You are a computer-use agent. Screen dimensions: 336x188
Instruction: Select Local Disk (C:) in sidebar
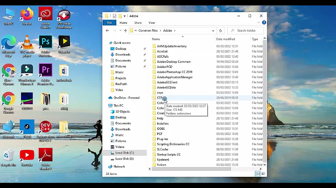click(125, 153)
